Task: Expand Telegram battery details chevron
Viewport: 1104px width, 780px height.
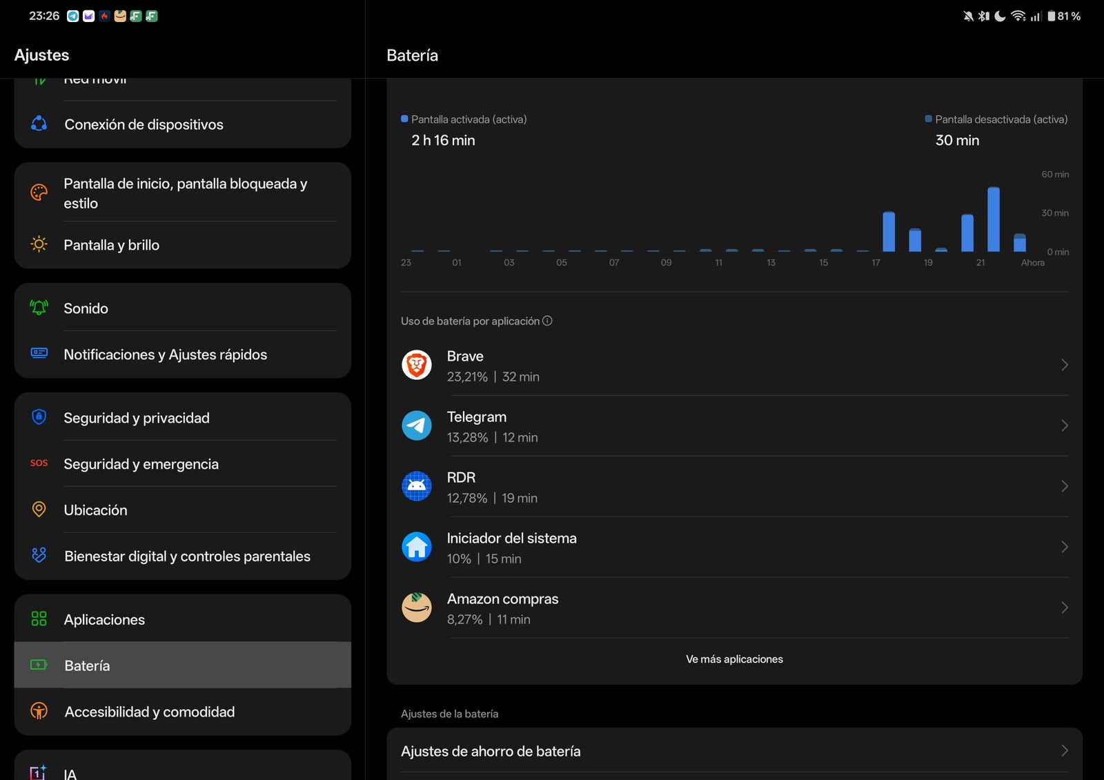Action: [x=1064, y=426]
